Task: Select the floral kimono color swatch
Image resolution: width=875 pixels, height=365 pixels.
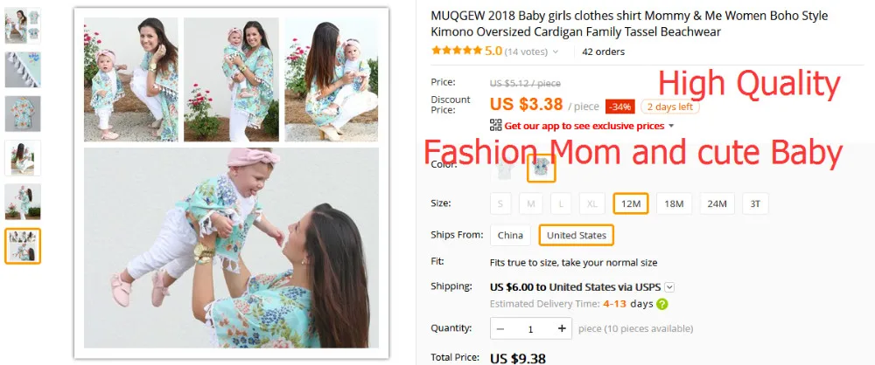Action: [542, 169]
